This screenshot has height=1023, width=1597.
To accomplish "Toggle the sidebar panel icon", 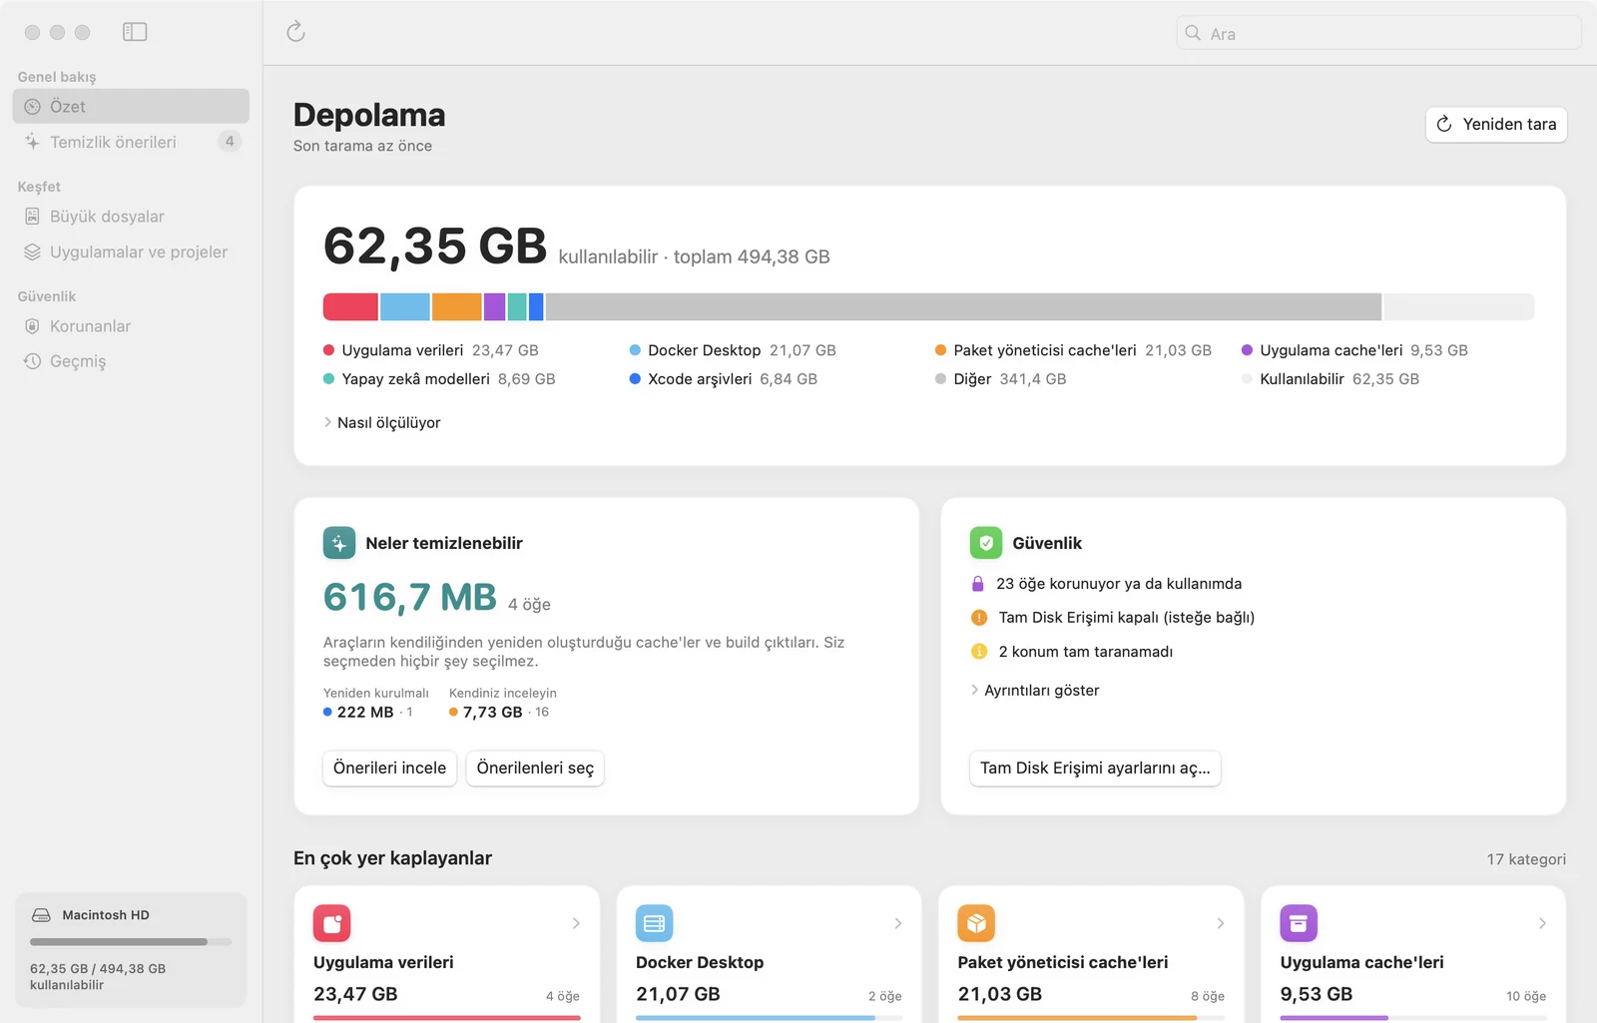I will (135, 32).
